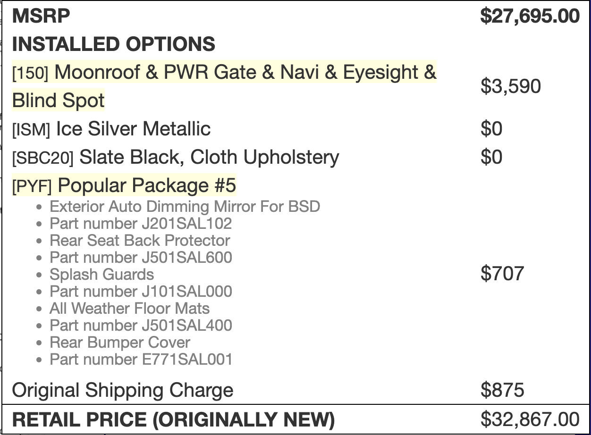Click the Exterior Auto Dimming Mirror item

185,207
